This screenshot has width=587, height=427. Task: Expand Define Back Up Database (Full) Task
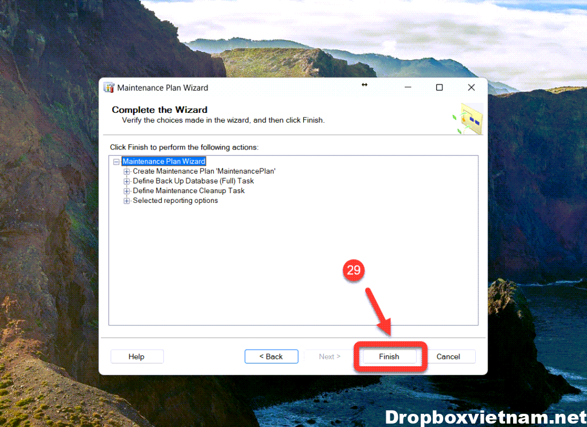(x=127, y=181)
